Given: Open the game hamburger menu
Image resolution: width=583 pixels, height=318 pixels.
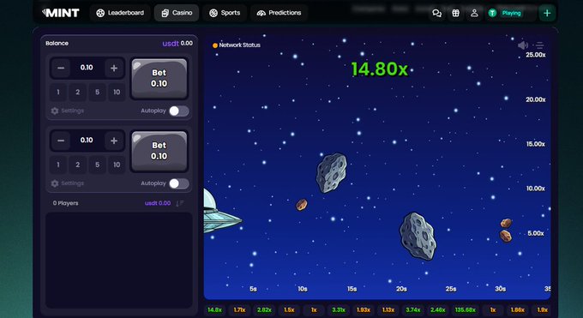Looking at the screenshot, I should tap(540, 45).
